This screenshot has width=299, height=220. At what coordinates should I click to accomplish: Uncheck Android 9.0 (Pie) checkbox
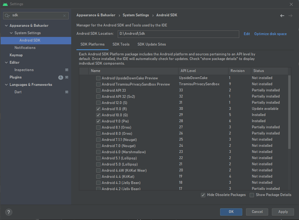98,121
